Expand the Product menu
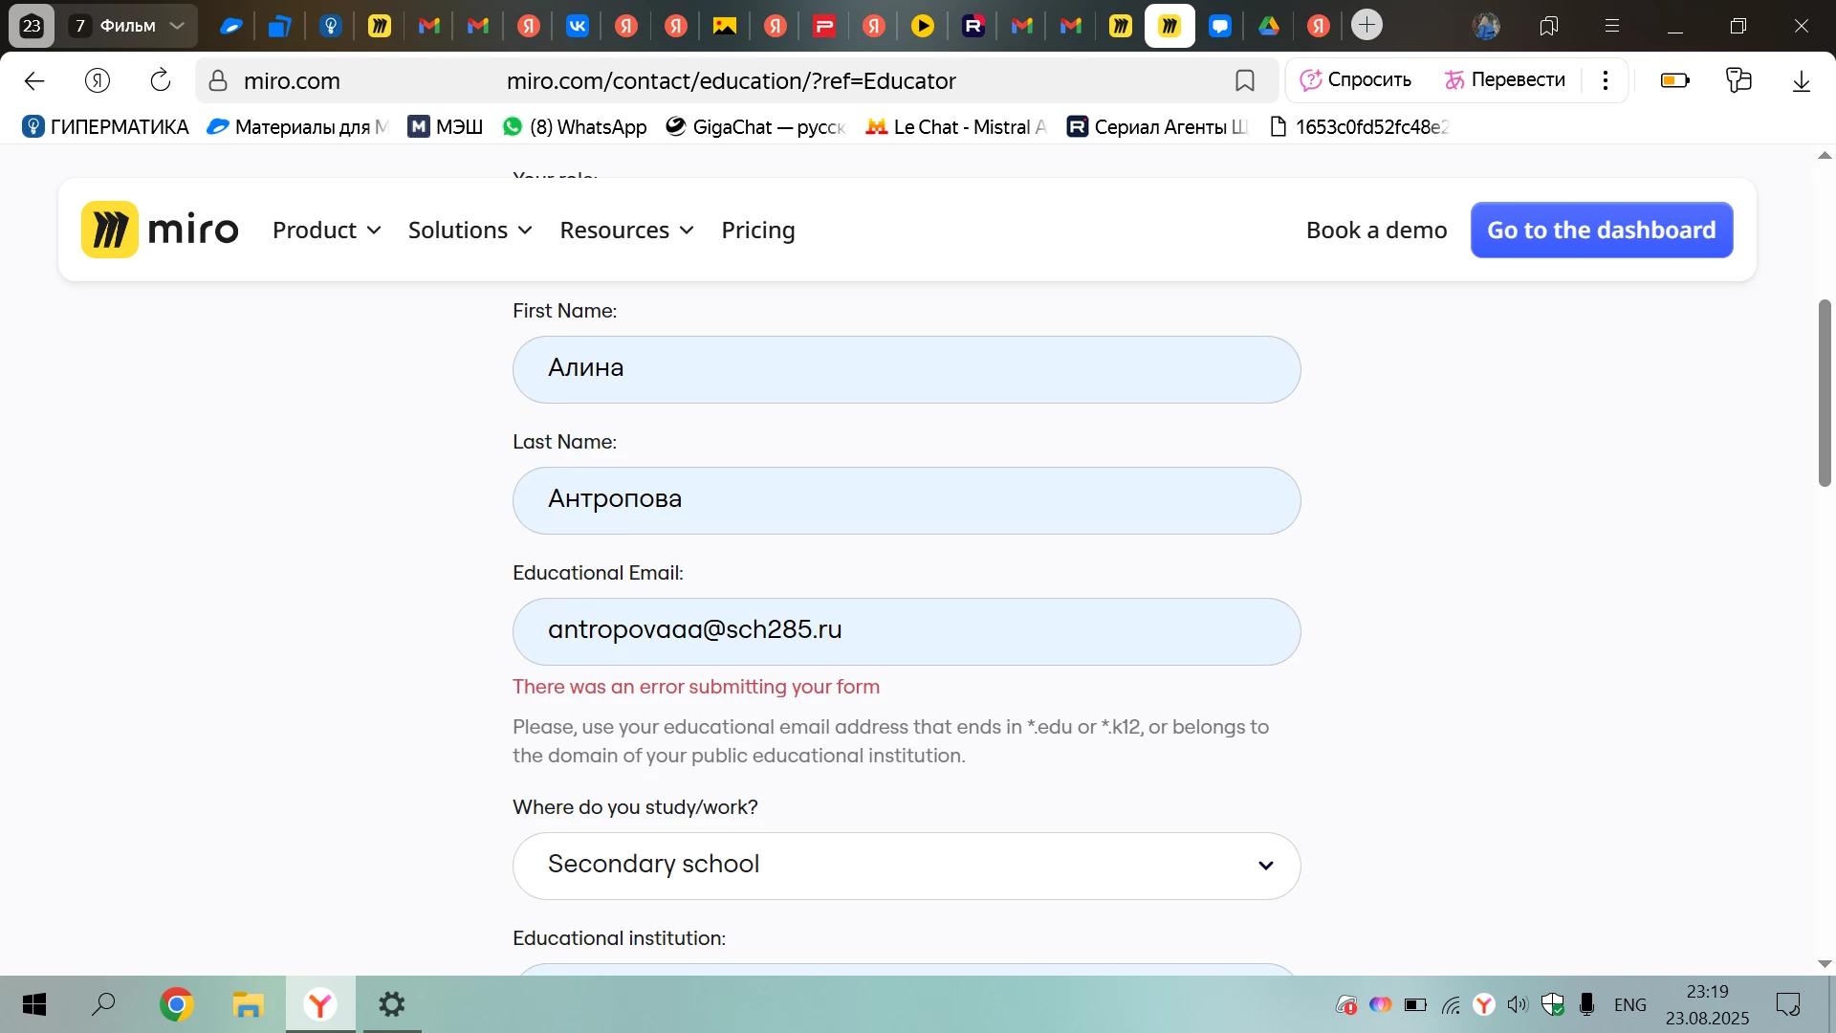 [x=327, y=231]
